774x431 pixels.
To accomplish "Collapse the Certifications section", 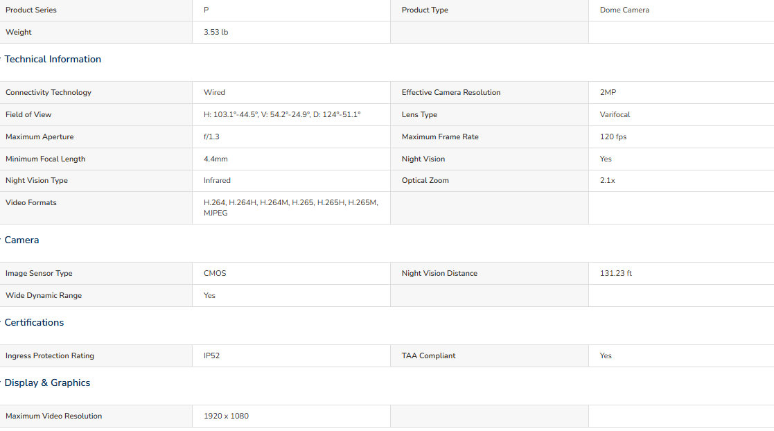I will point(34,323).
